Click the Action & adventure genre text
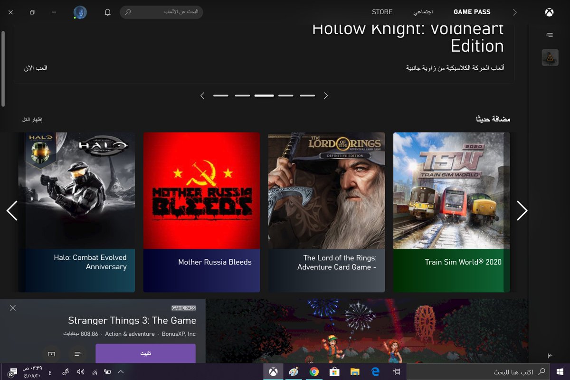The width and height of the screenshot is (570, 380). (130, 334)
